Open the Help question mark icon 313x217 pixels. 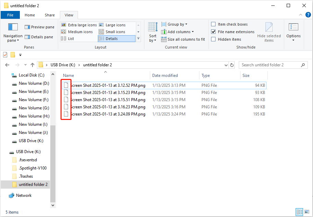[x=308, y=15]
